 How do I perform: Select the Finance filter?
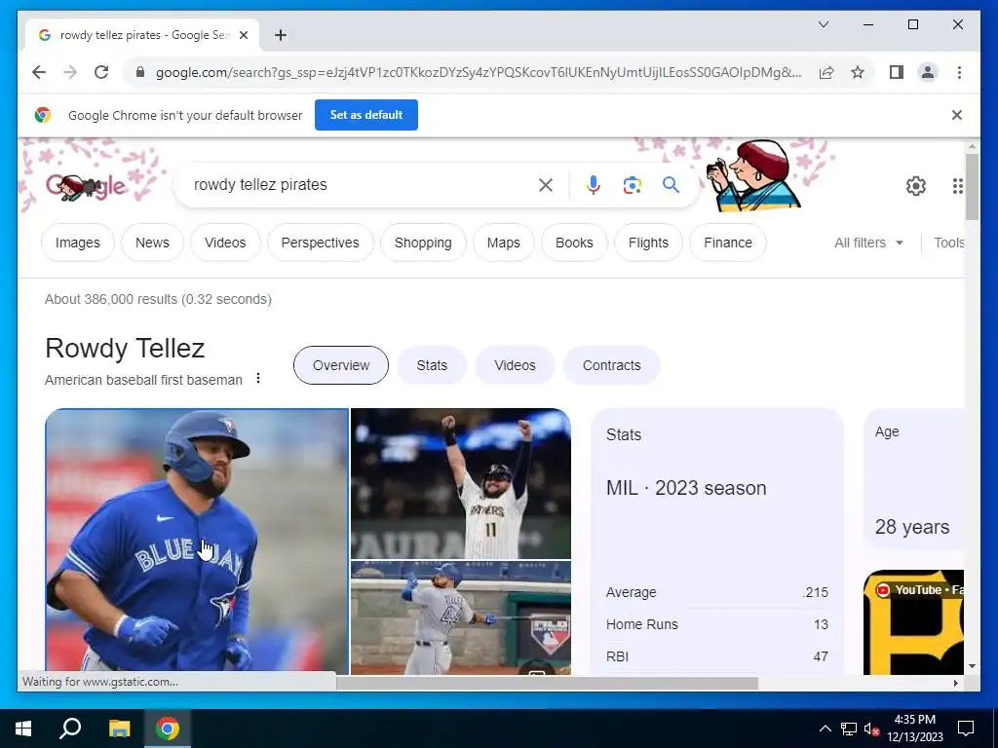point(728,243)
